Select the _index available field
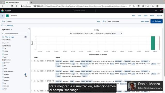165x93 pixels. click(x=6, y=51)
